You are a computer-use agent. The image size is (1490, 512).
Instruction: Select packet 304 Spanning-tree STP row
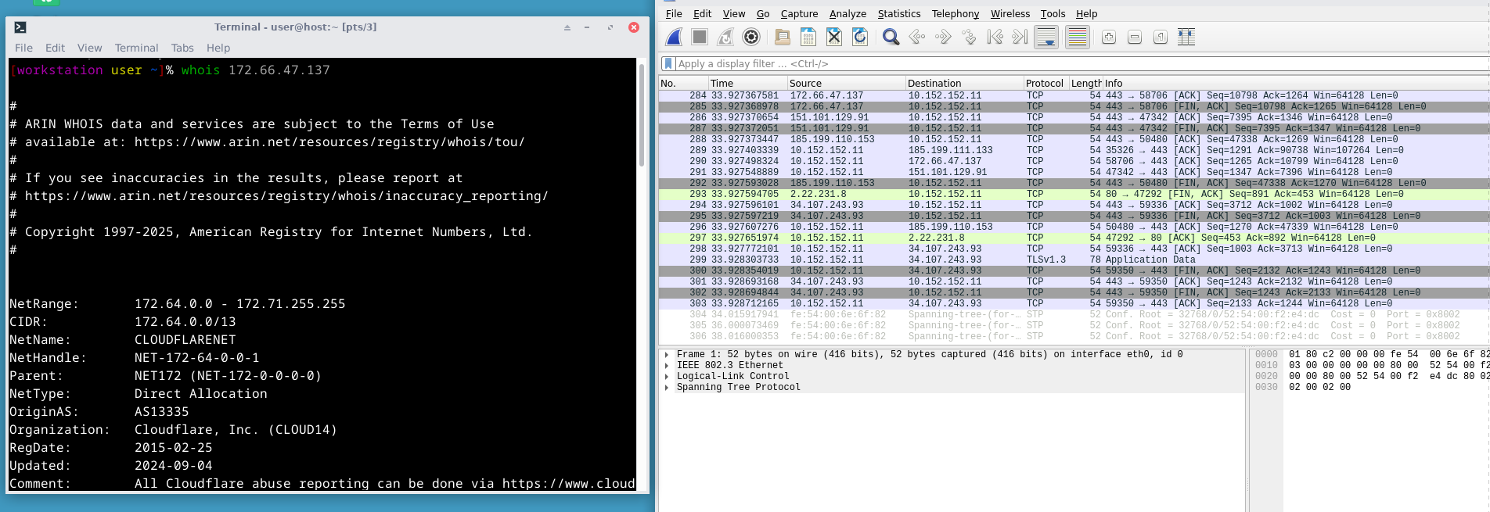[x=1074, y=314]
